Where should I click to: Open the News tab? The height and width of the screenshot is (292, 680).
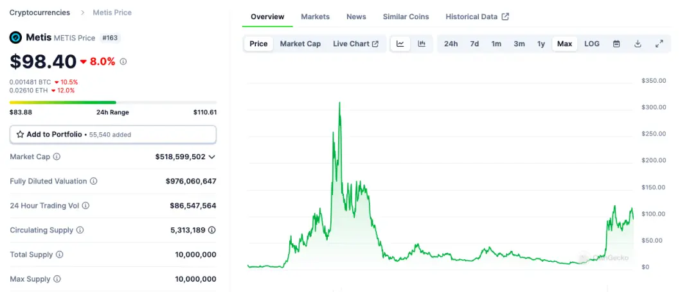point(356,17)
